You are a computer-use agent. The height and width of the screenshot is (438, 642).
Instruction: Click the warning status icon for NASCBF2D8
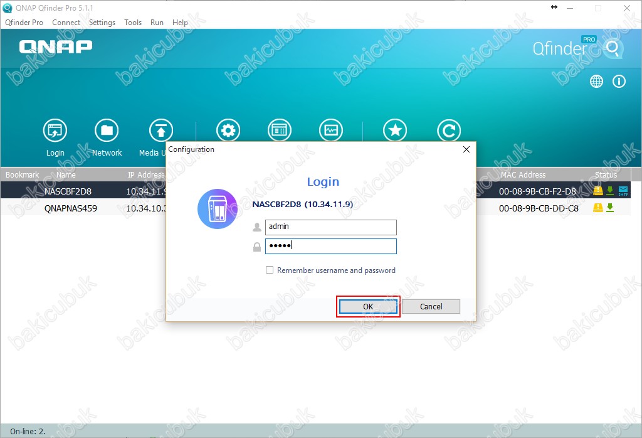point(597,191)
